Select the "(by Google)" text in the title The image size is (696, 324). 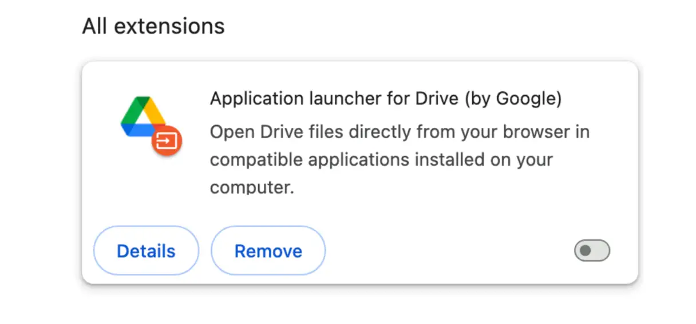pos(513,99)
